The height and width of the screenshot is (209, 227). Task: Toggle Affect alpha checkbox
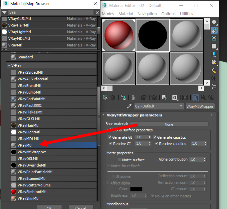pos(108,183)
